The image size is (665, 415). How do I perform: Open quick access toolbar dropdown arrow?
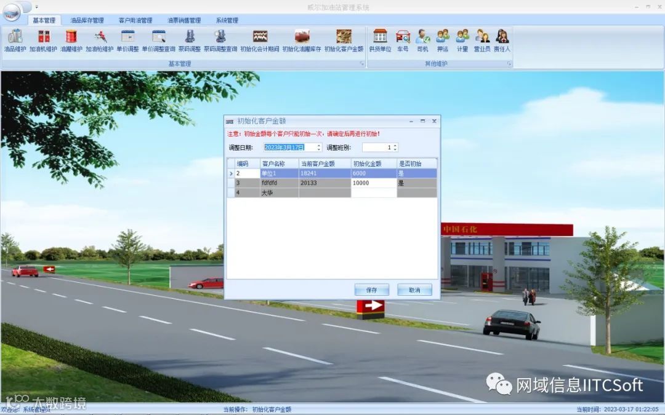(x=36, y=7)
